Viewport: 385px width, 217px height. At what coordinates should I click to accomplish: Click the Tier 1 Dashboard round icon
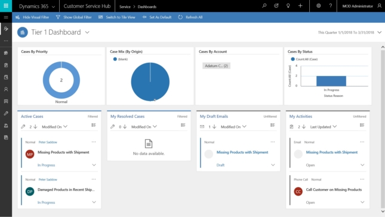22,32
